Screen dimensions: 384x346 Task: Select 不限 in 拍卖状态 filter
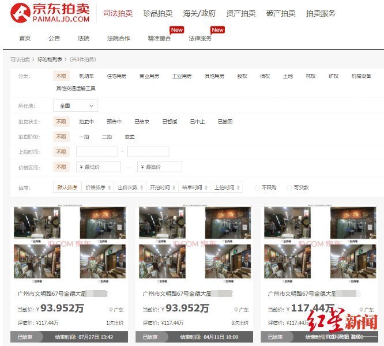(61, 122)
